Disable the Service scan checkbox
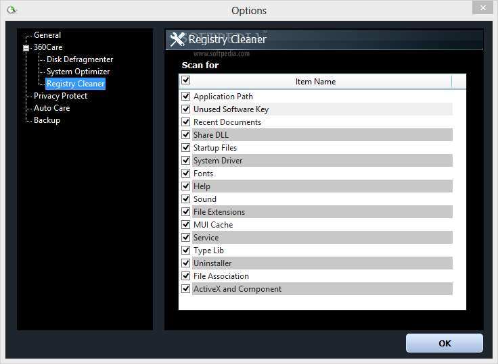Screen dimensions: 498x364 (x=186, y=238)
